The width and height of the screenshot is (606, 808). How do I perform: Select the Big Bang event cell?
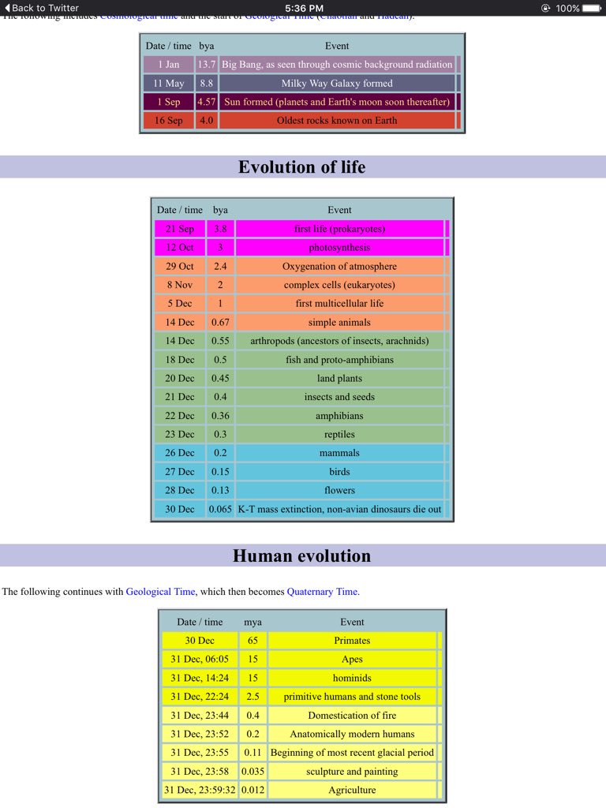point(337,65)
